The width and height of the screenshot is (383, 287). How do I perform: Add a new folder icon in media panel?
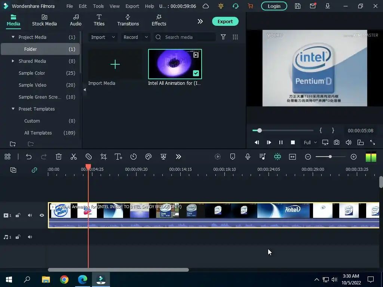pos(13,144)
